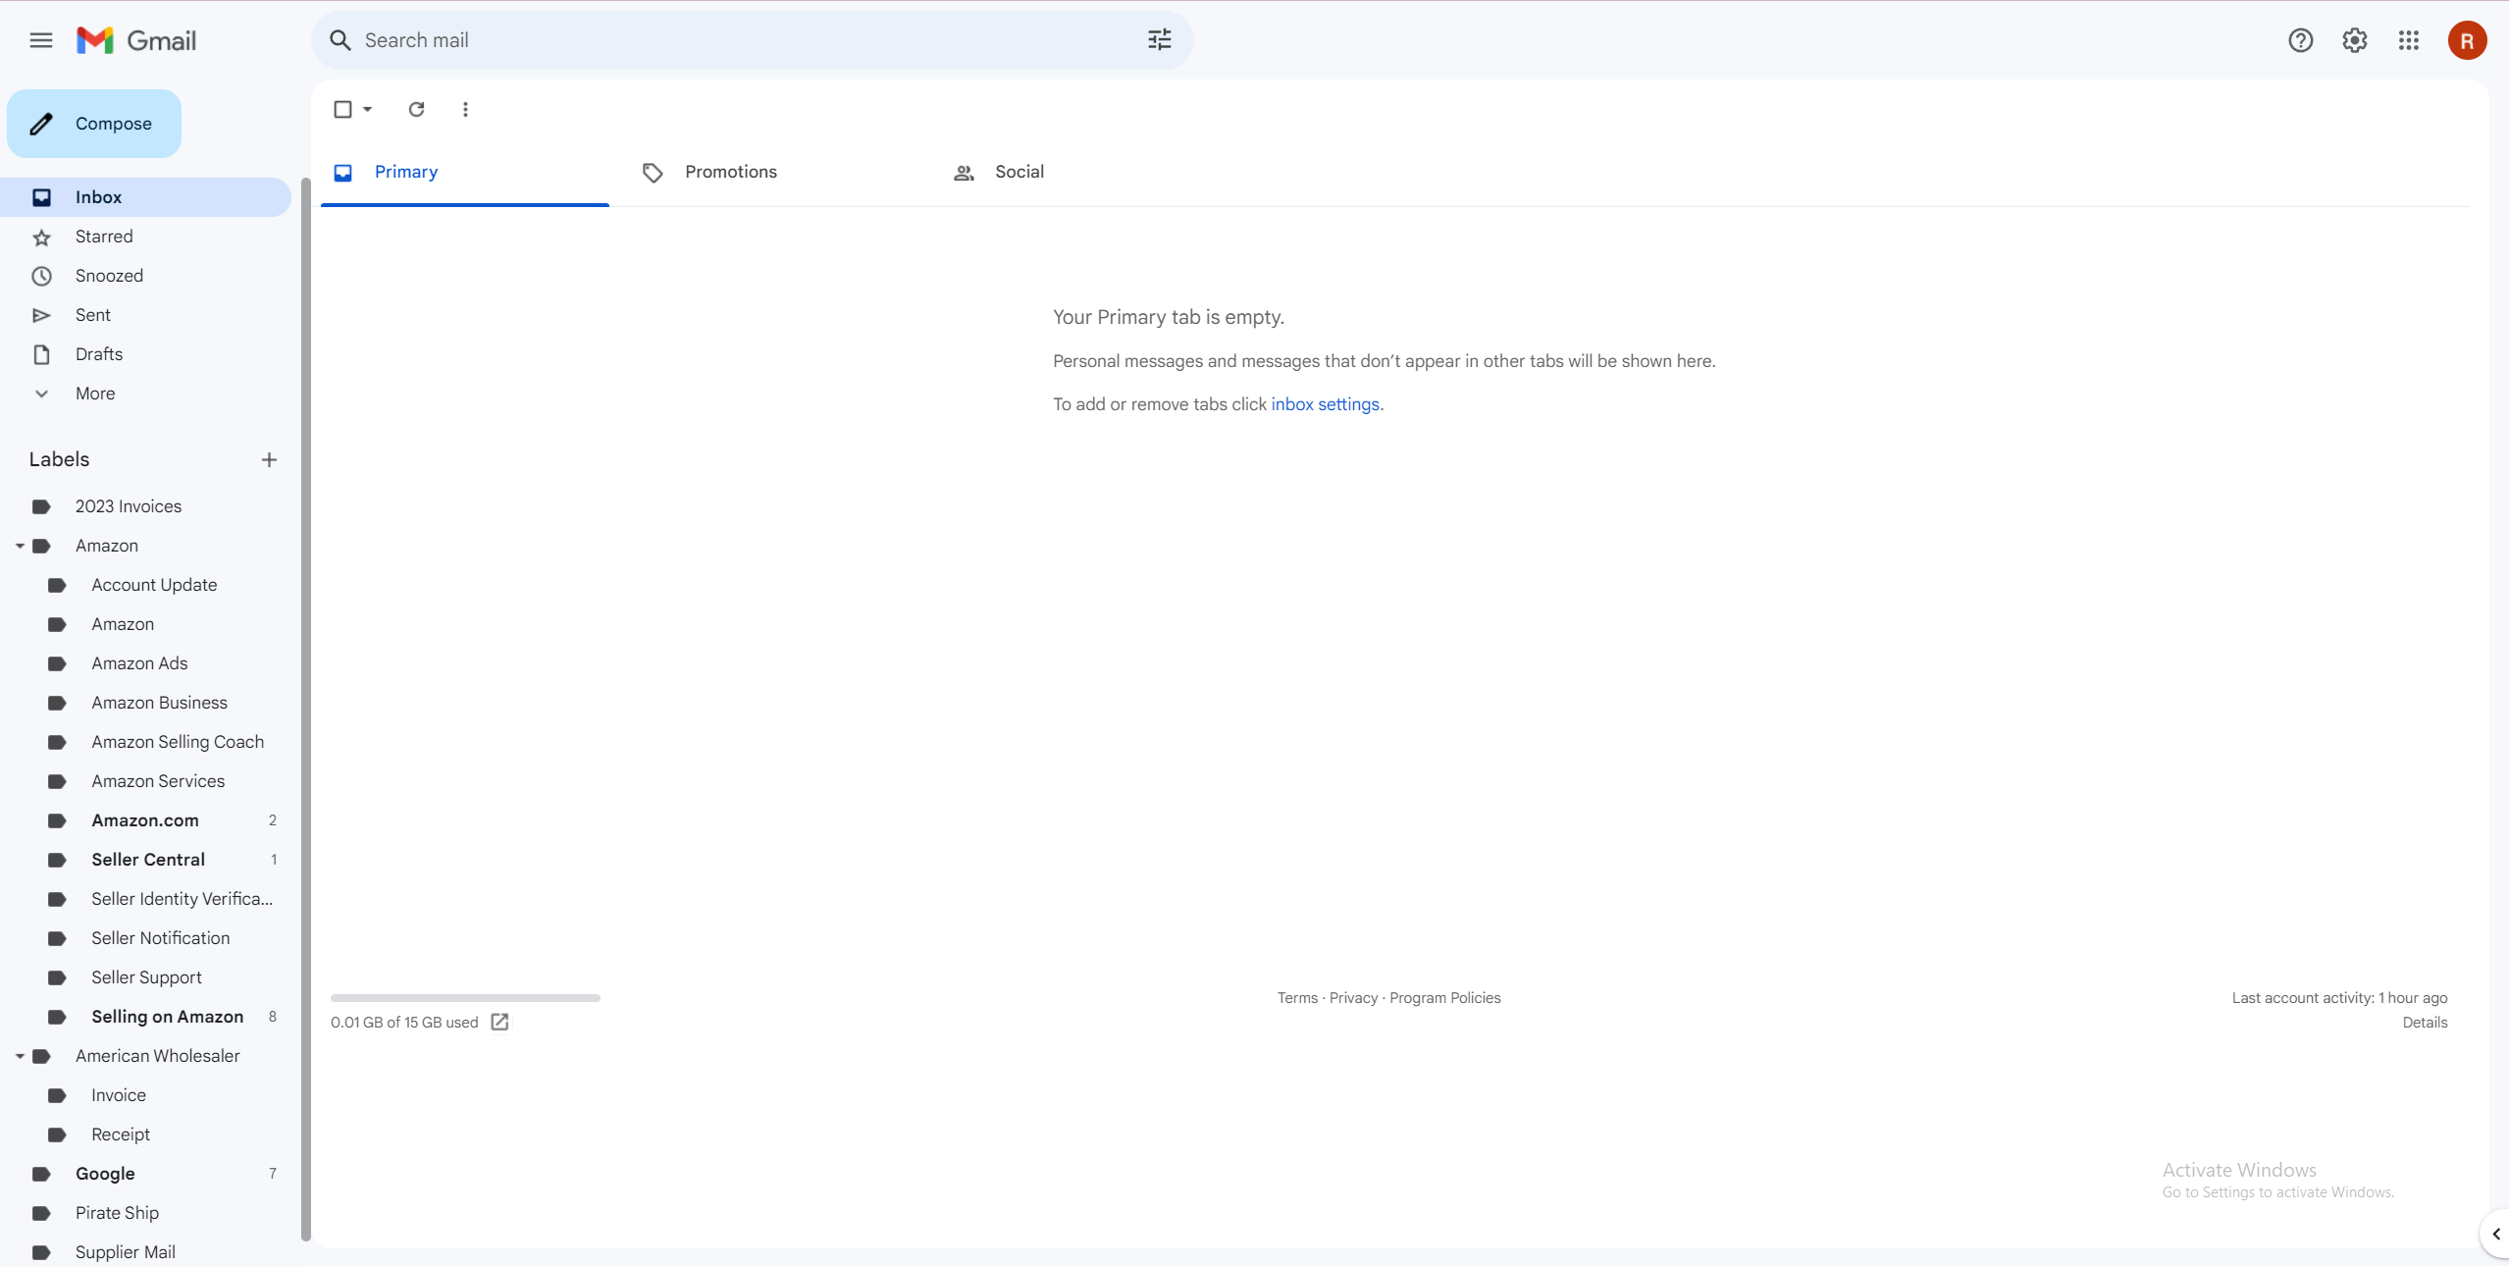This screenshot has height=1266, width=2509.
Task: Open the Sent folder
Action: (x=146, y=315)
